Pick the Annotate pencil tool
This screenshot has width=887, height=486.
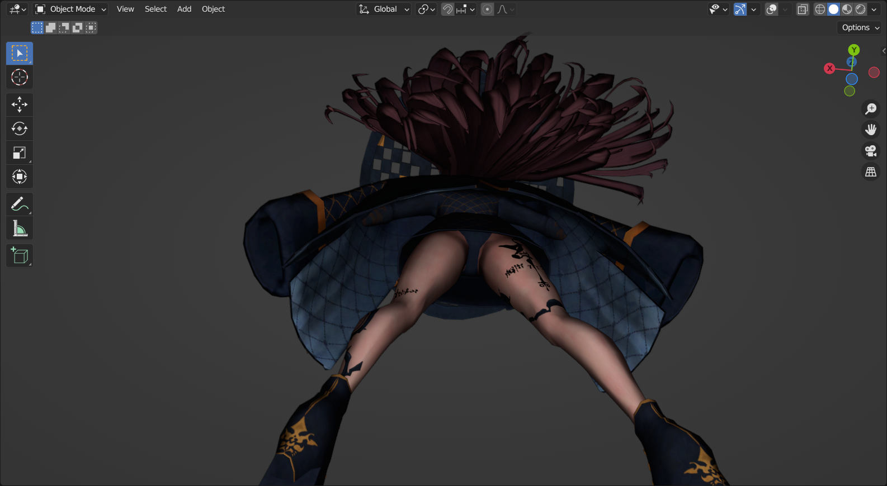click(x=20, y=204)
